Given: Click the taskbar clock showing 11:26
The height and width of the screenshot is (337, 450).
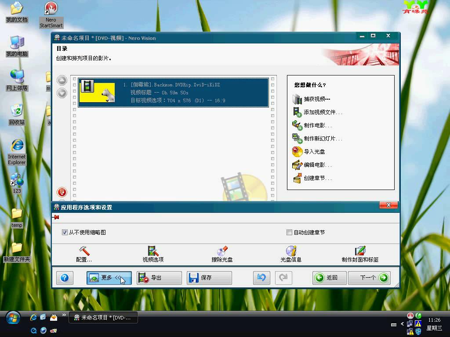Looking at the screenshot, I should [x=434, y=320].
